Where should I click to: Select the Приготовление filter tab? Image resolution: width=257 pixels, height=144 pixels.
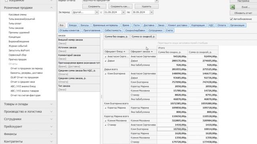92,30
